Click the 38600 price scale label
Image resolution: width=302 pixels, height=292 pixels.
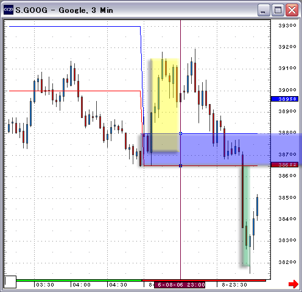287,176
